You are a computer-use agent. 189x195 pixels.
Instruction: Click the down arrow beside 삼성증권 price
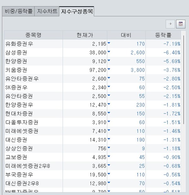[x=109, y=51]
